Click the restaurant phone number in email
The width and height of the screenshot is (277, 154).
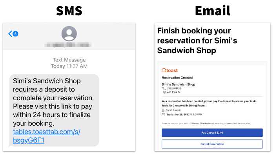[x=174, y=88]
